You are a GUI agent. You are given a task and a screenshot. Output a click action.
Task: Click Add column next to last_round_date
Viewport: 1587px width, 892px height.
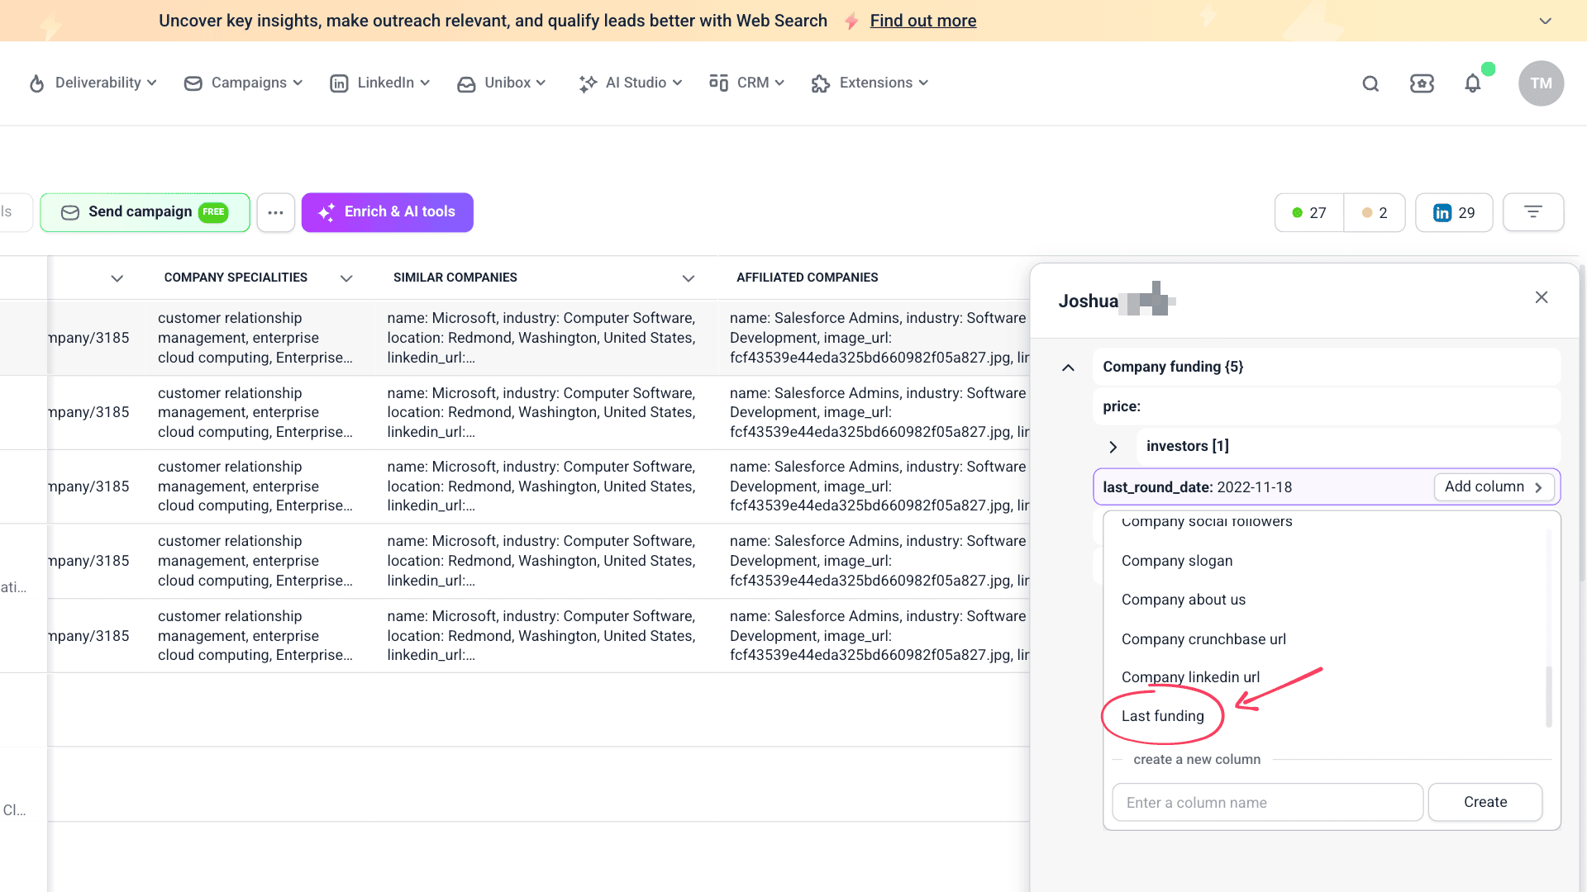[1494, 487]
